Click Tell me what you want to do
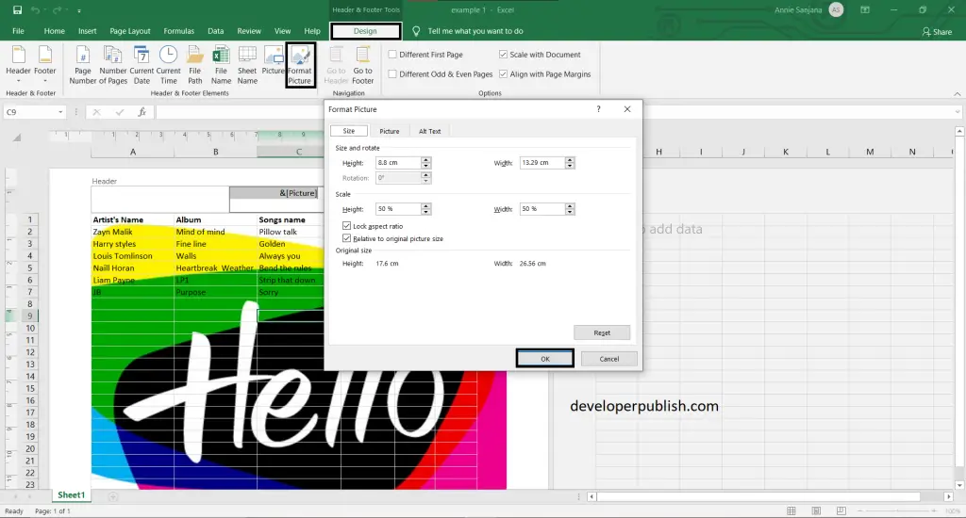Screen dimensions: 966x518 click(x=475, y=31)
